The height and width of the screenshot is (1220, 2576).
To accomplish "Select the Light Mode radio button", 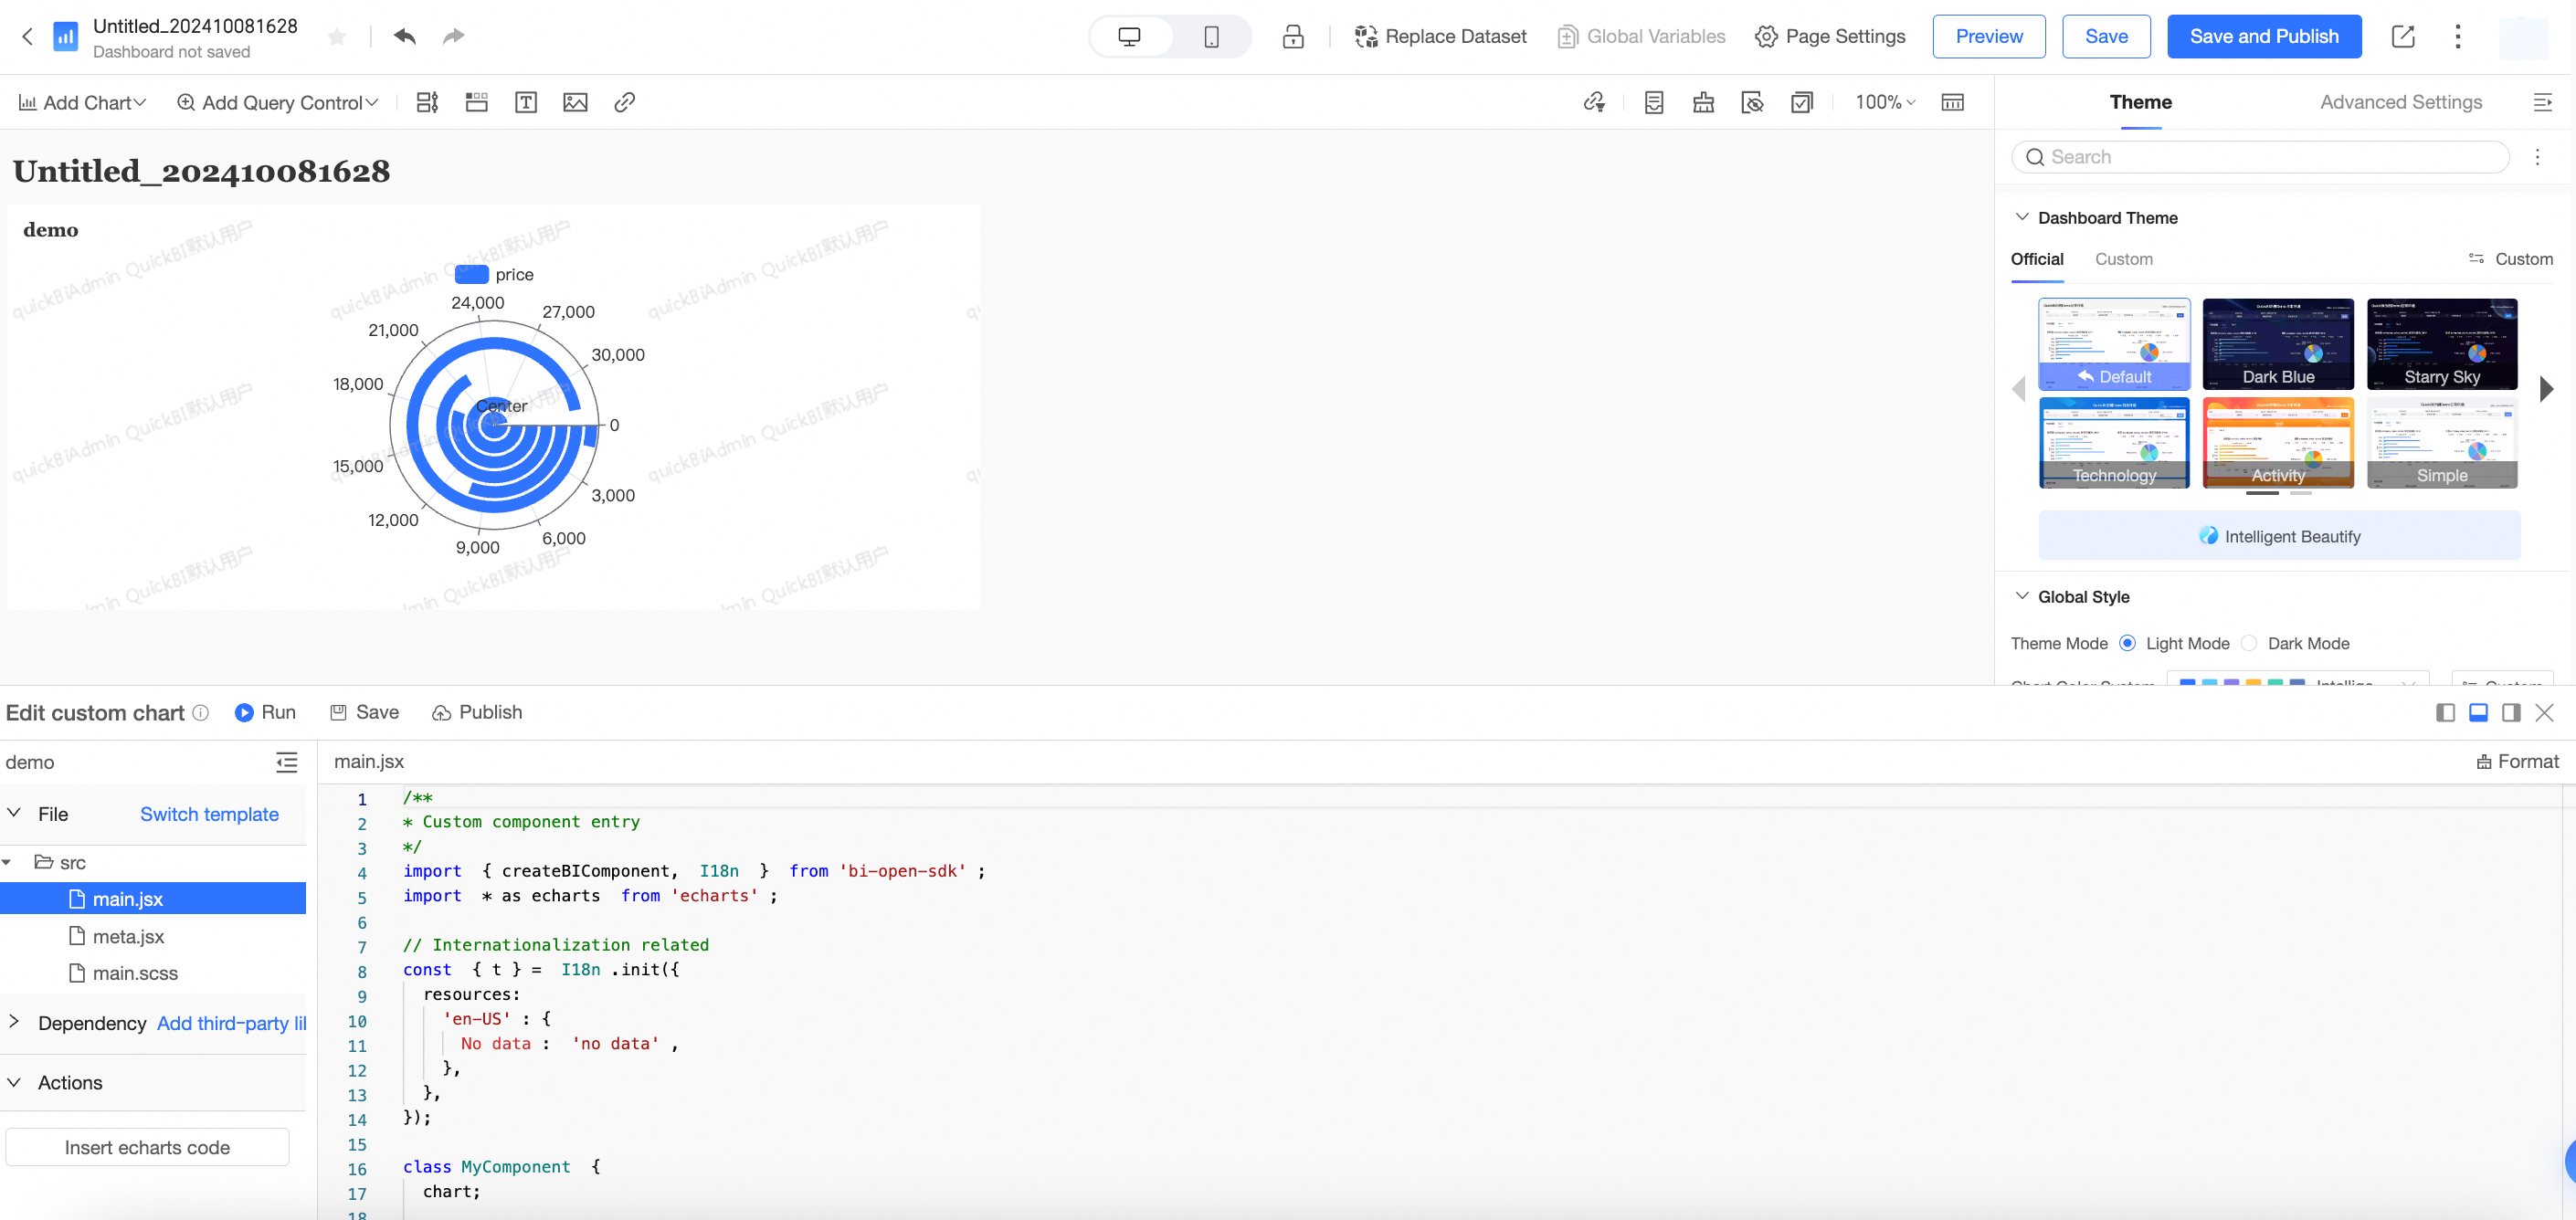I will coord(2127,643).
